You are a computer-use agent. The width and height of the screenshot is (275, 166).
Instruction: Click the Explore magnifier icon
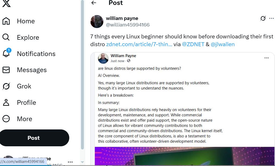(6, 37)
